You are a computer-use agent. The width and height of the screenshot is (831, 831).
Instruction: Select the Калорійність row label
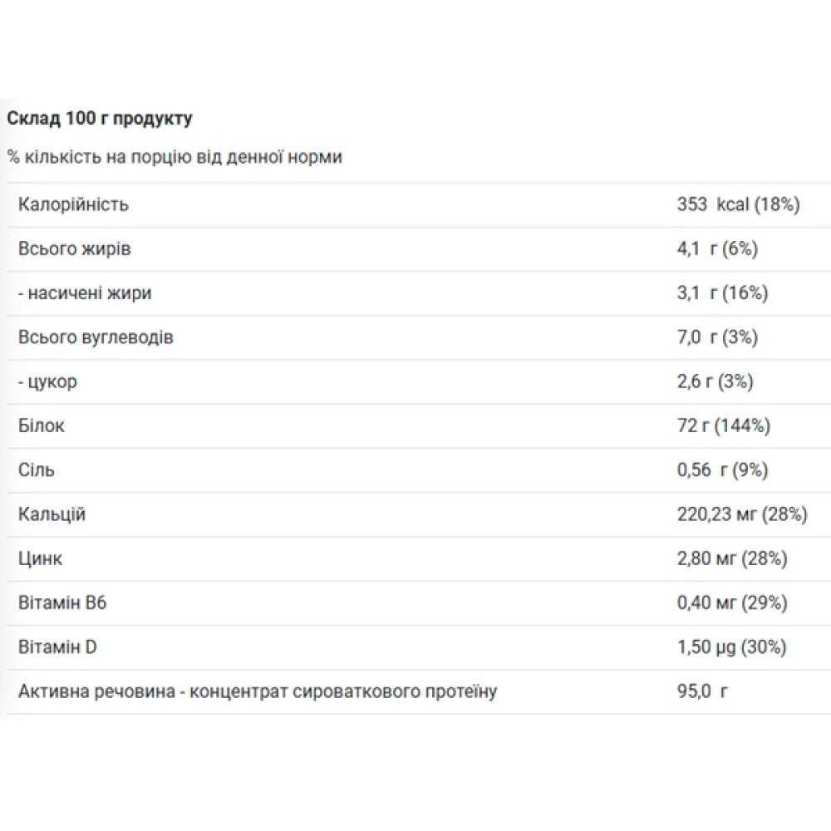[73, 204]
